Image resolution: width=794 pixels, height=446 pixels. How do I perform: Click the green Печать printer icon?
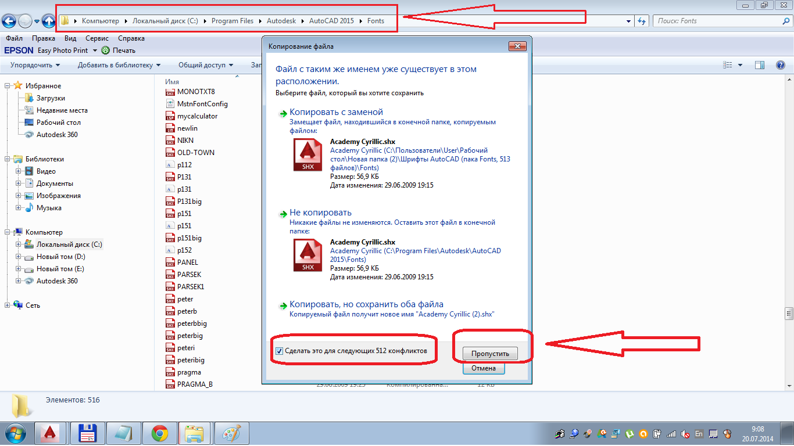(105, 50)
